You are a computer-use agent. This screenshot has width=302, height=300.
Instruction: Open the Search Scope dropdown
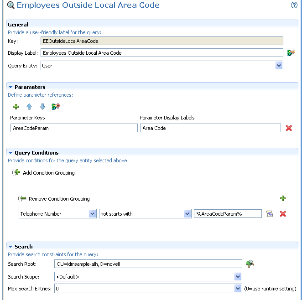point(237,277)
